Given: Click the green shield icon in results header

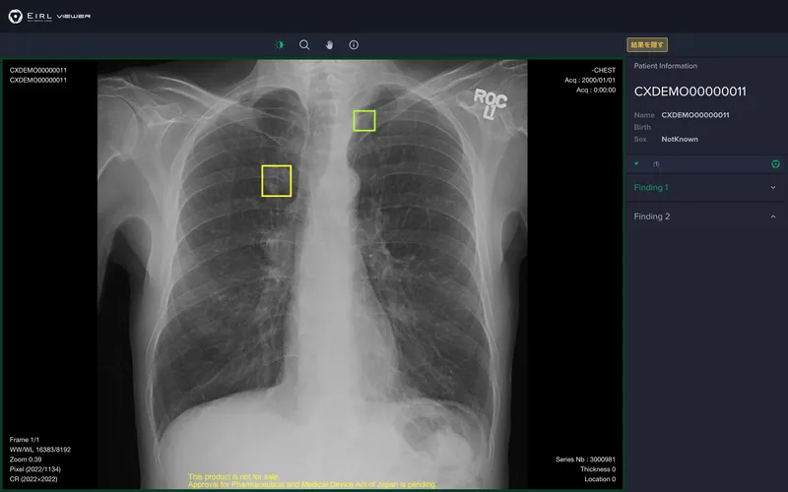Looking at the screenshot, I should click(775, 163).
